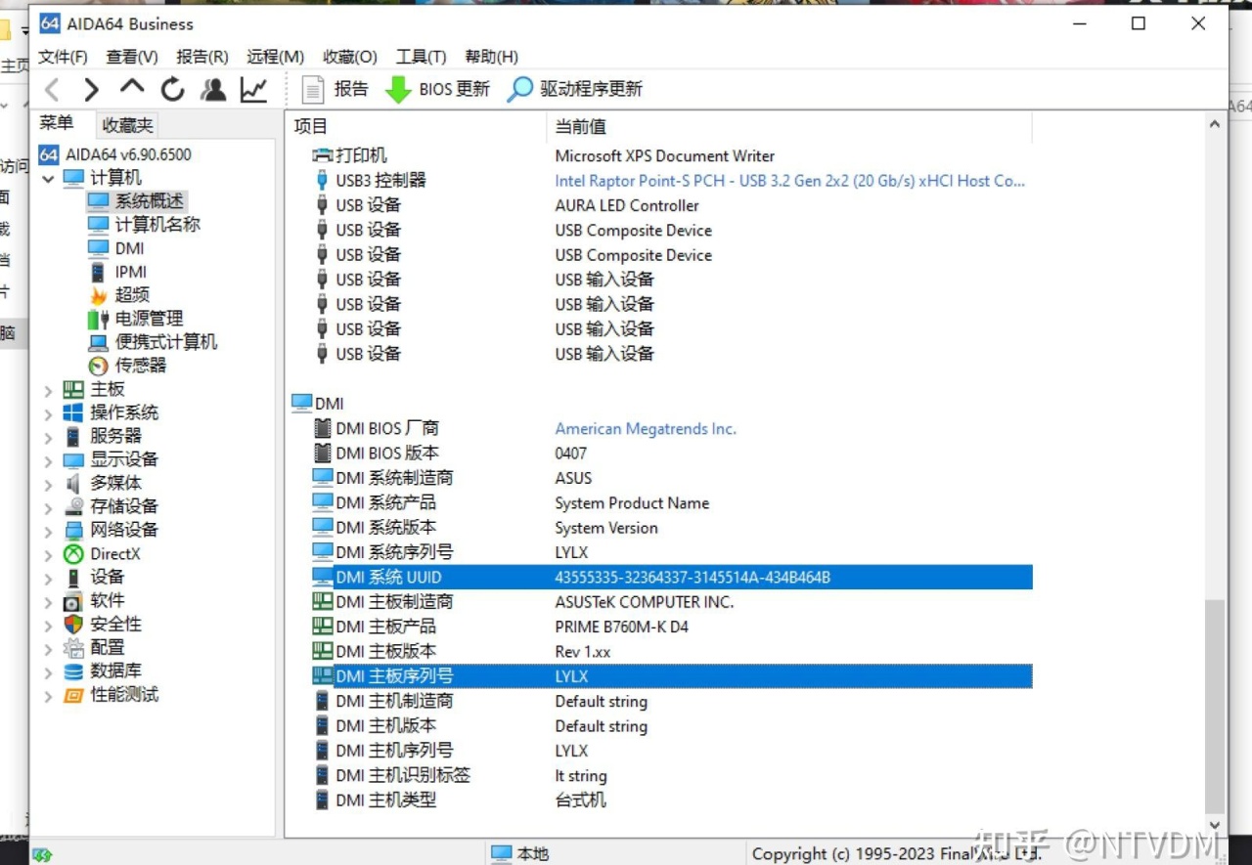Image resolution: width=1252 pixels, height=865 pixels.
Task: Click the 报告 report button
Action: pos(335,90)
